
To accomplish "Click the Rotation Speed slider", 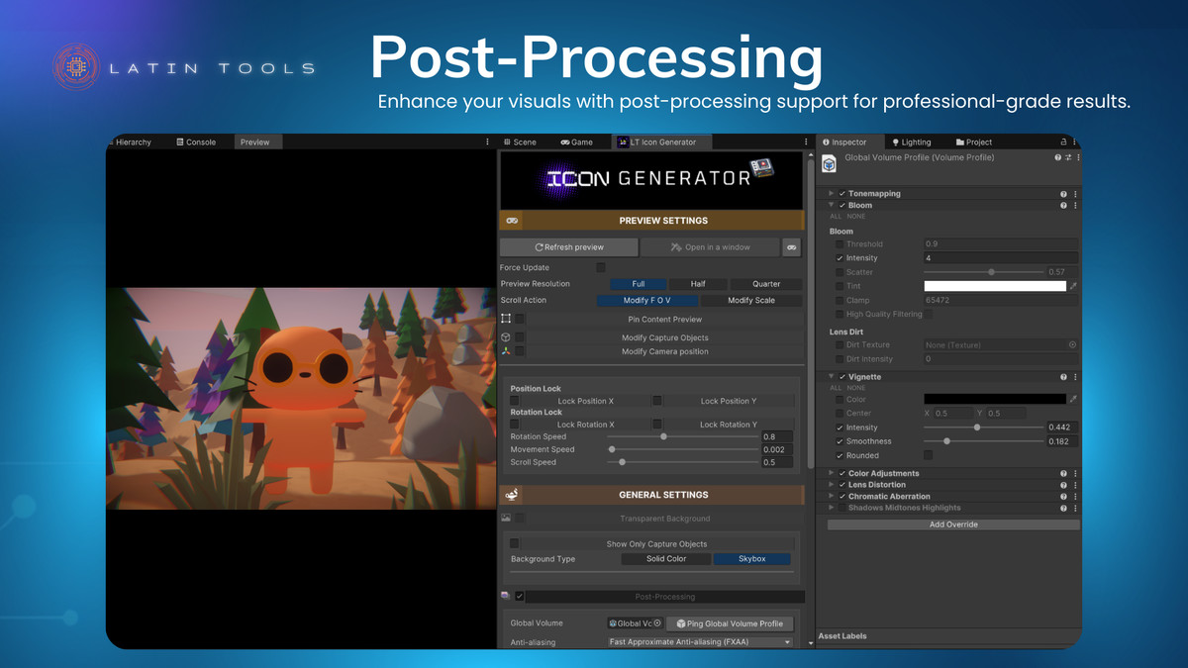I will 683,436.
